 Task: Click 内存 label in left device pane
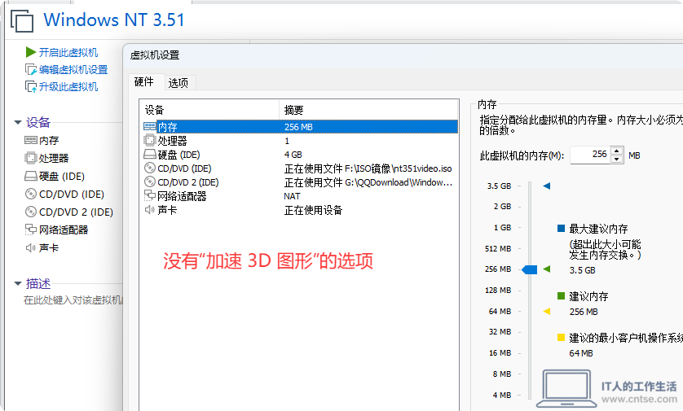click(x=49, y=141)
